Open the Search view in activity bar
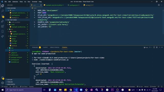 click(x=3, y=11)
